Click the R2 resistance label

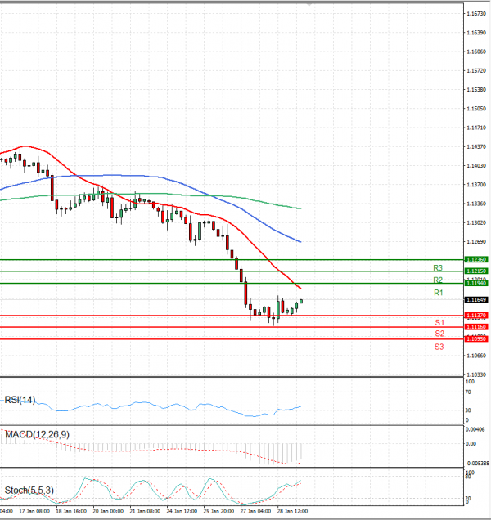click(x=438, y=280)
